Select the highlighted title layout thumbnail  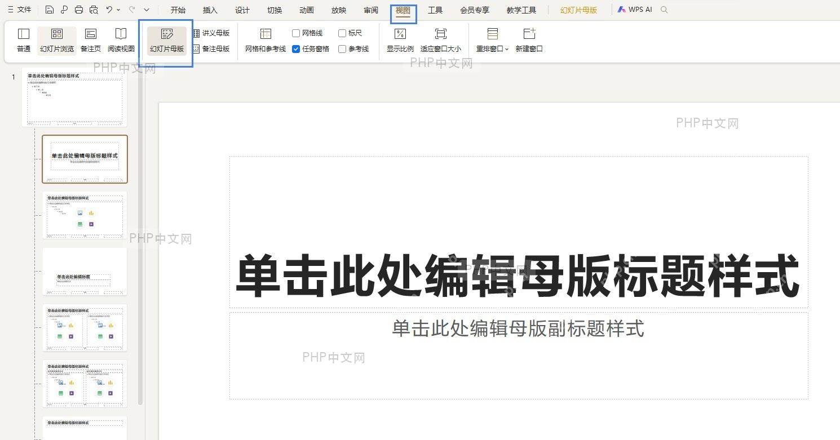[x=85, y=159]
